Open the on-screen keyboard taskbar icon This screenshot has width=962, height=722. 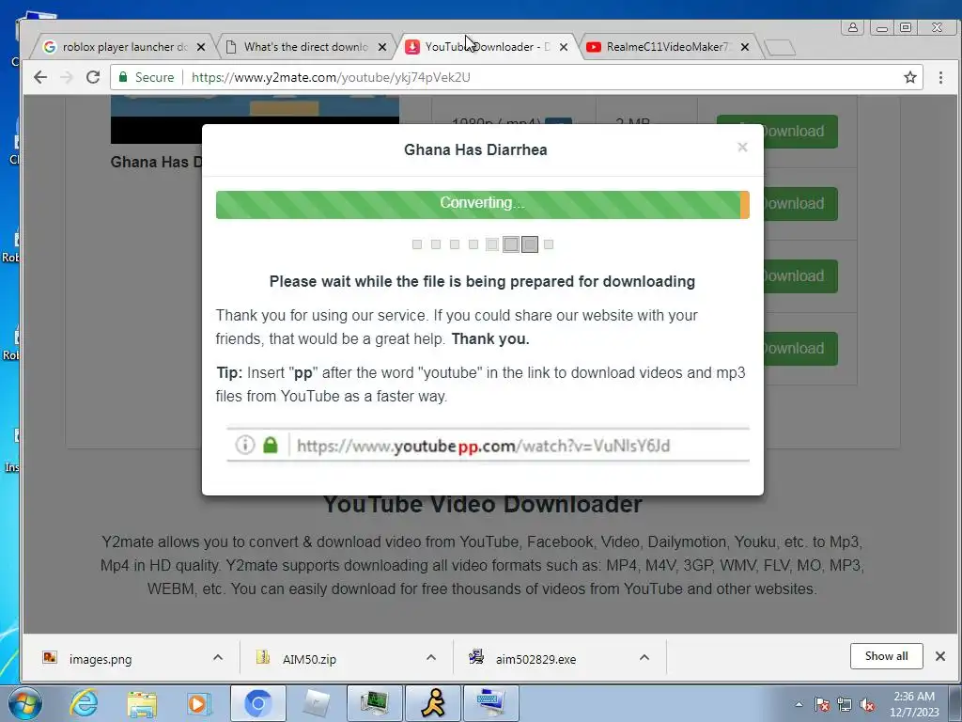pos(491,703)
